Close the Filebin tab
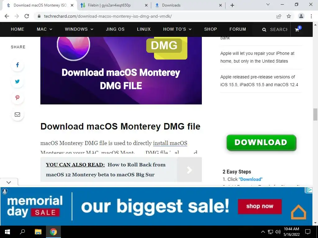318x238 pixels. 146,6
